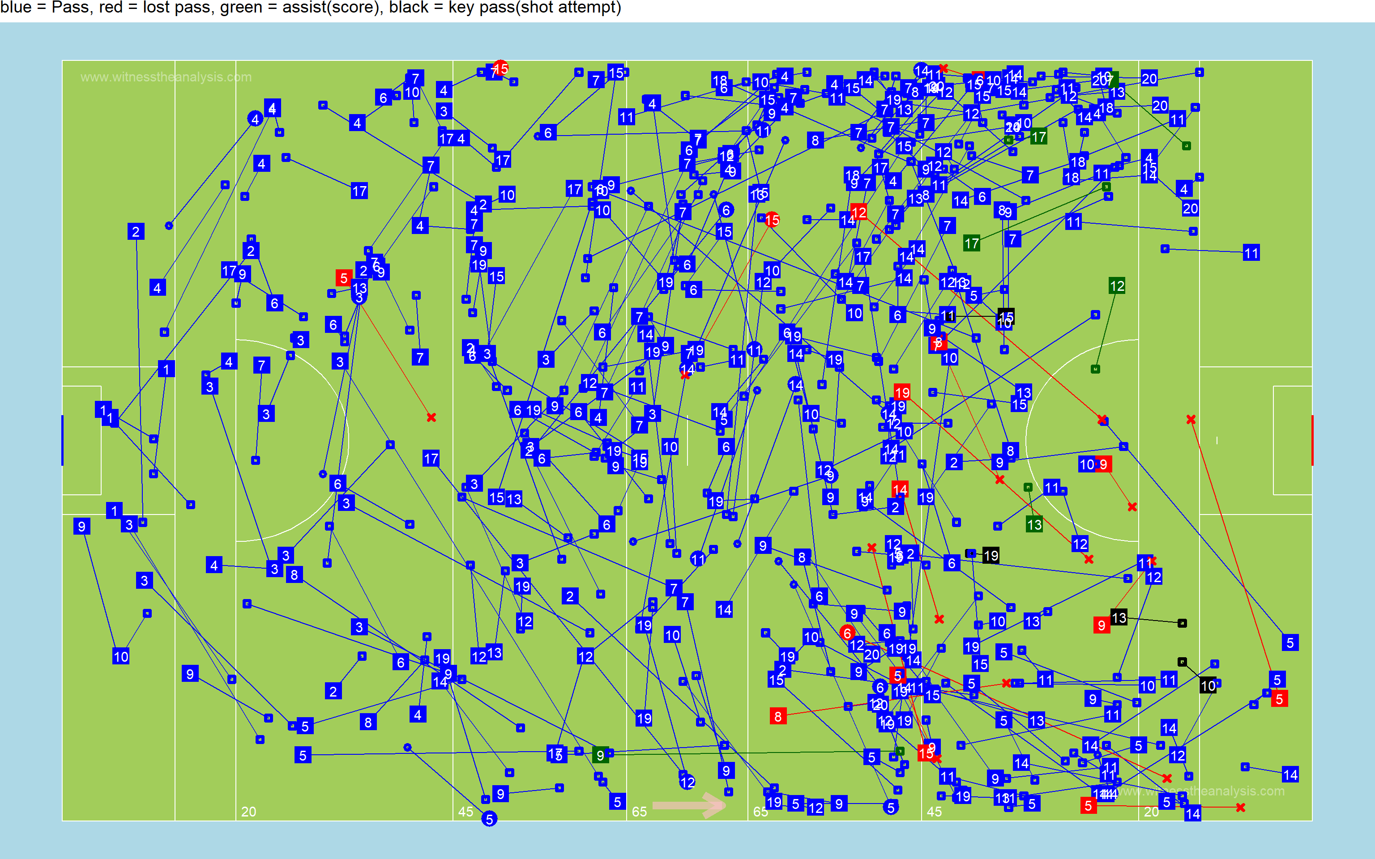Click the direction-of-play arrow
Screen dimensions: 1375x859
(689, 805)
